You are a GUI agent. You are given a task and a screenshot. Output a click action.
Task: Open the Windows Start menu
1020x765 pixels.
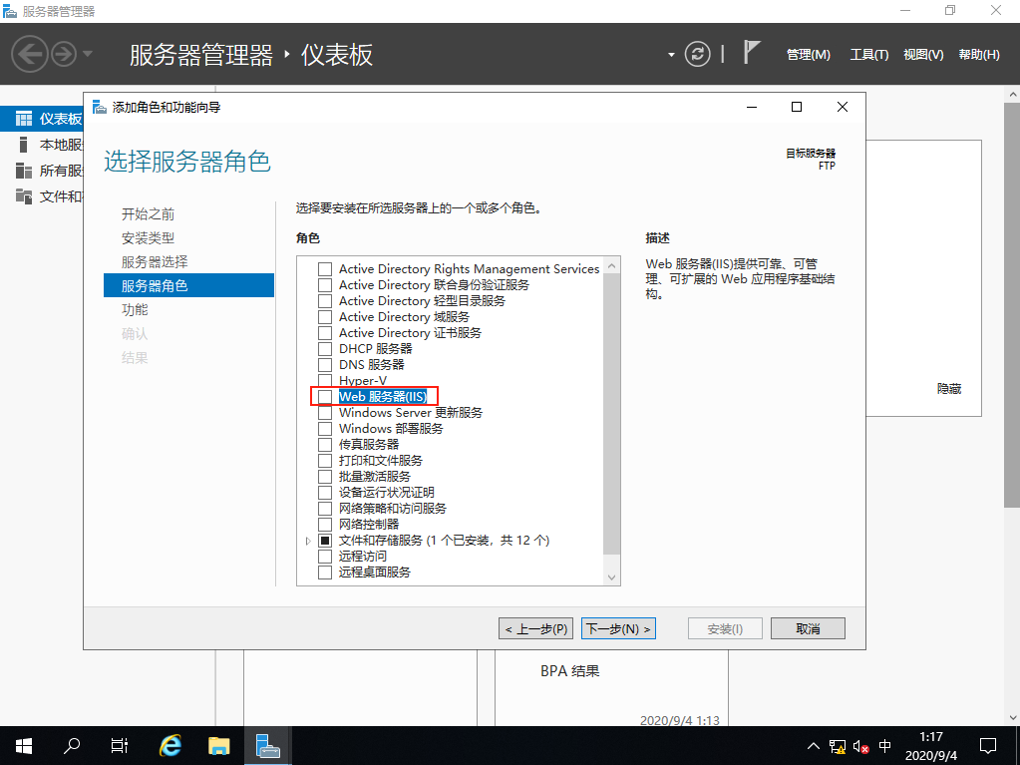click(x=24, y=745)
